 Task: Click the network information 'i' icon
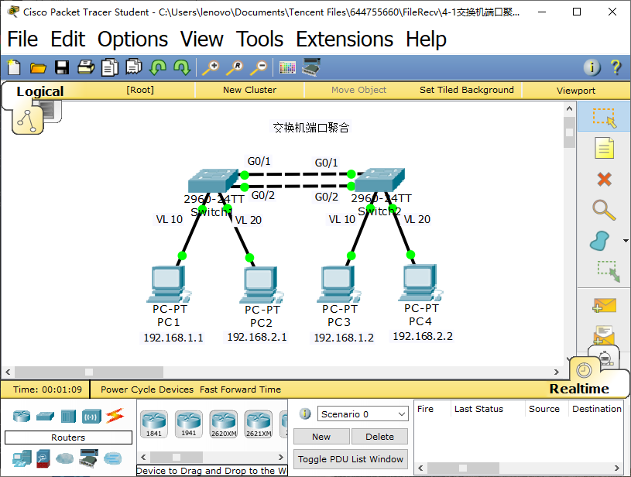592,67
